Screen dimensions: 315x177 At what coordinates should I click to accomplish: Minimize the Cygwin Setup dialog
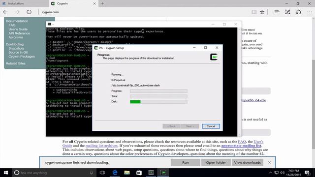click(x=194, y=48)
